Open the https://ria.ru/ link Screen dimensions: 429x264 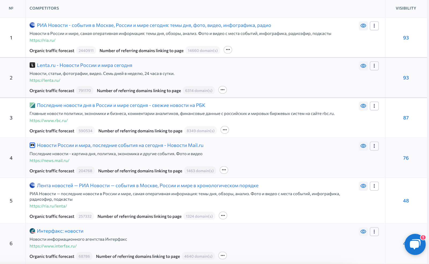[42, 40]
